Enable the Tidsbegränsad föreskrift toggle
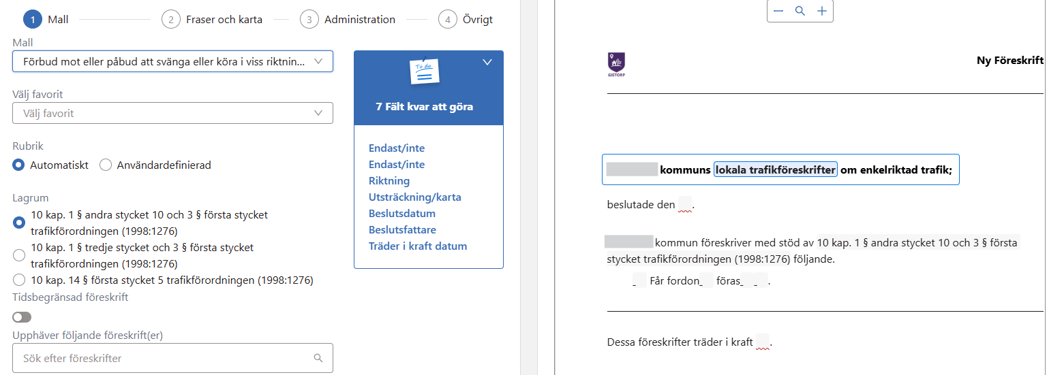Viewport: 1049px width, 375px height. pos(22,317)
